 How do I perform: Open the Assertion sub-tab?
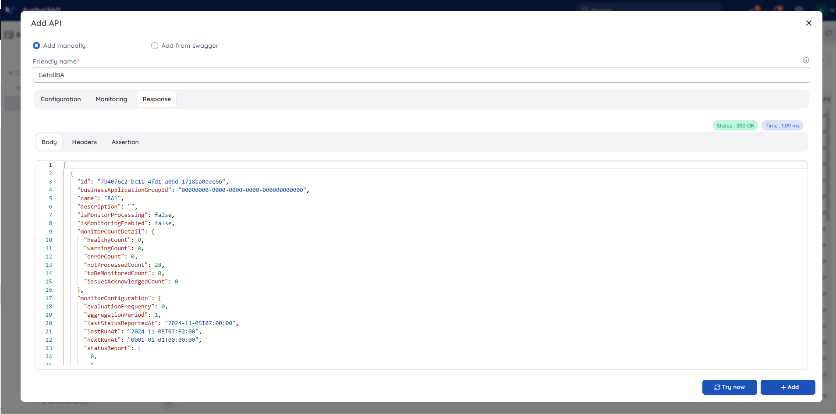click(125, 142)
